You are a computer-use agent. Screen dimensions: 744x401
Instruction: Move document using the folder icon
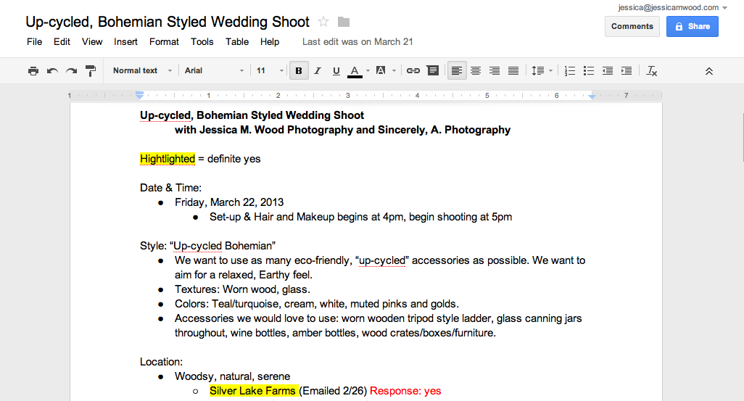344,22
